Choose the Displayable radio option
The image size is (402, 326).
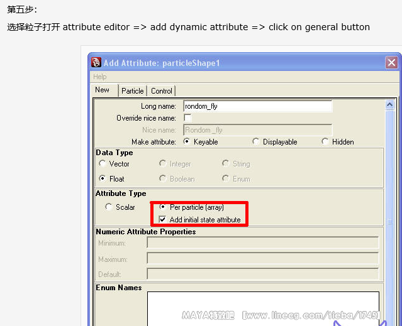(x=255, y=141)
